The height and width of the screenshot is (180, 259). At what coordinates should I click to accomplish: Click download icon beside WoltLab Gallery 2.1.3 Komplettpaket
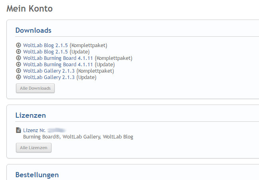click(x=18, y=71)
